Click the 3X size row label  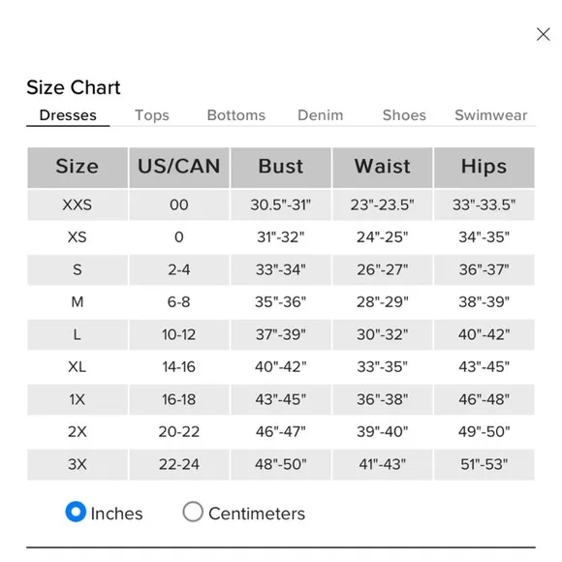(78, 464)
